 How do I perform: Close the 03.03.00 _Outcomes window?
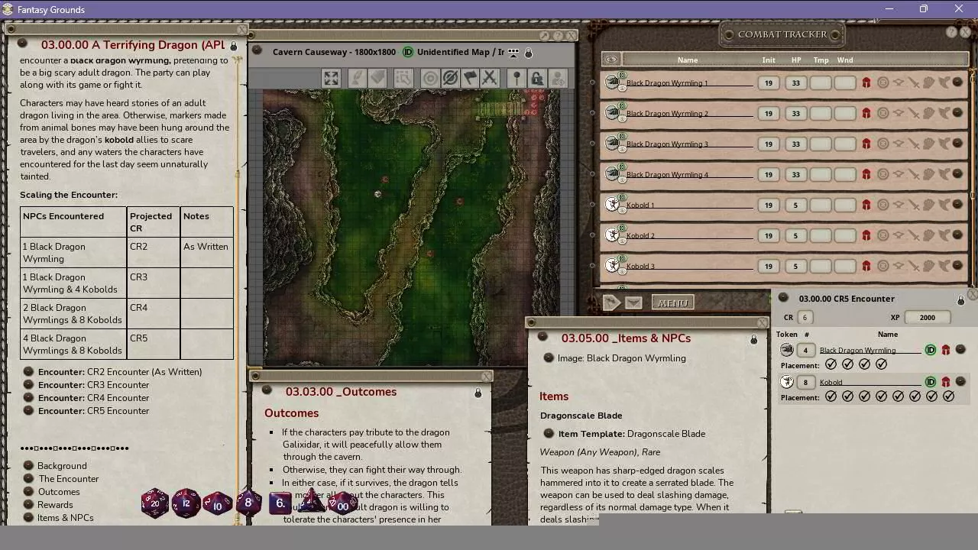click(487, 377)
